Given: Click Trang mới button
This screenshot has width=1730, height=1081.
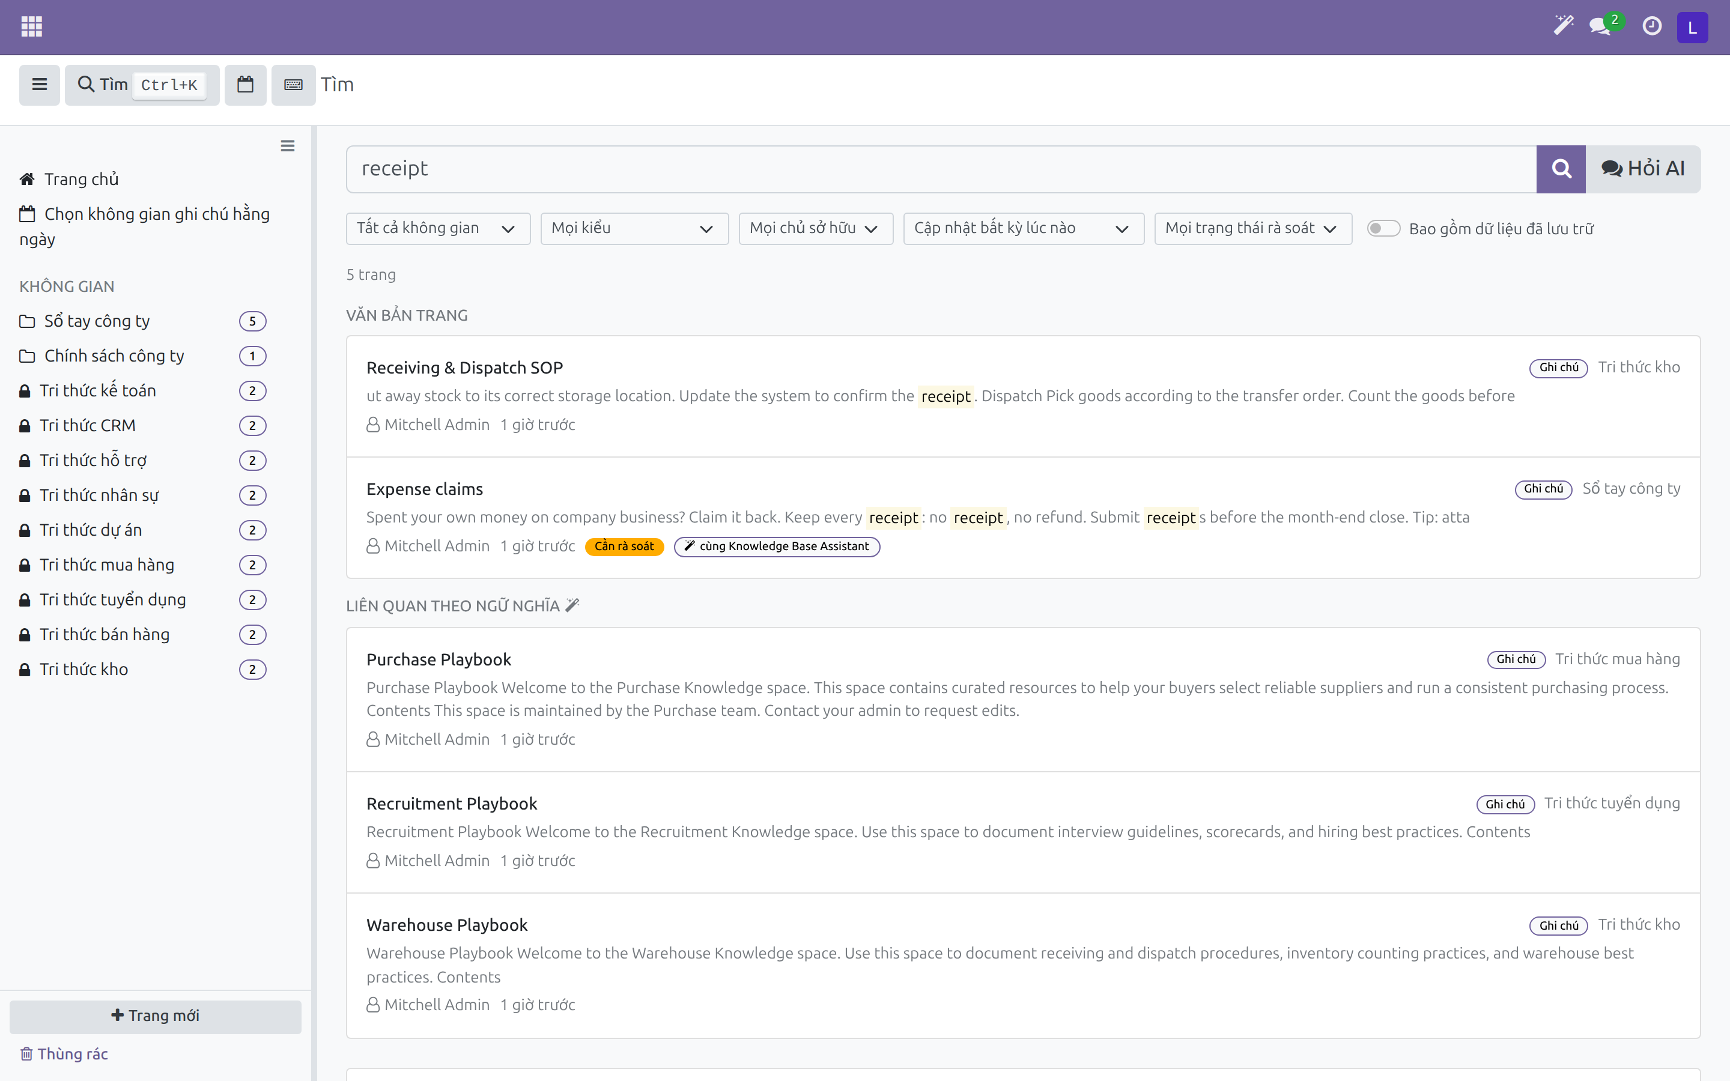Looking at the screenshot, I should 155,1016.
